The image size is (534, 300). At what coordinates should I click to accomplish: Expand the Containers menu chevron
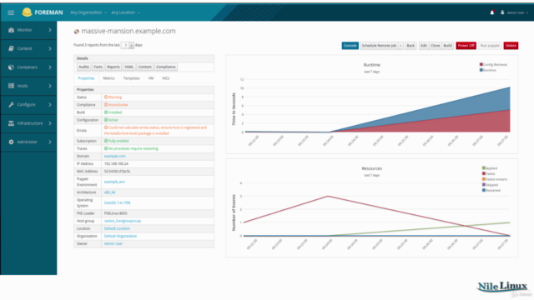coord(50,67)
